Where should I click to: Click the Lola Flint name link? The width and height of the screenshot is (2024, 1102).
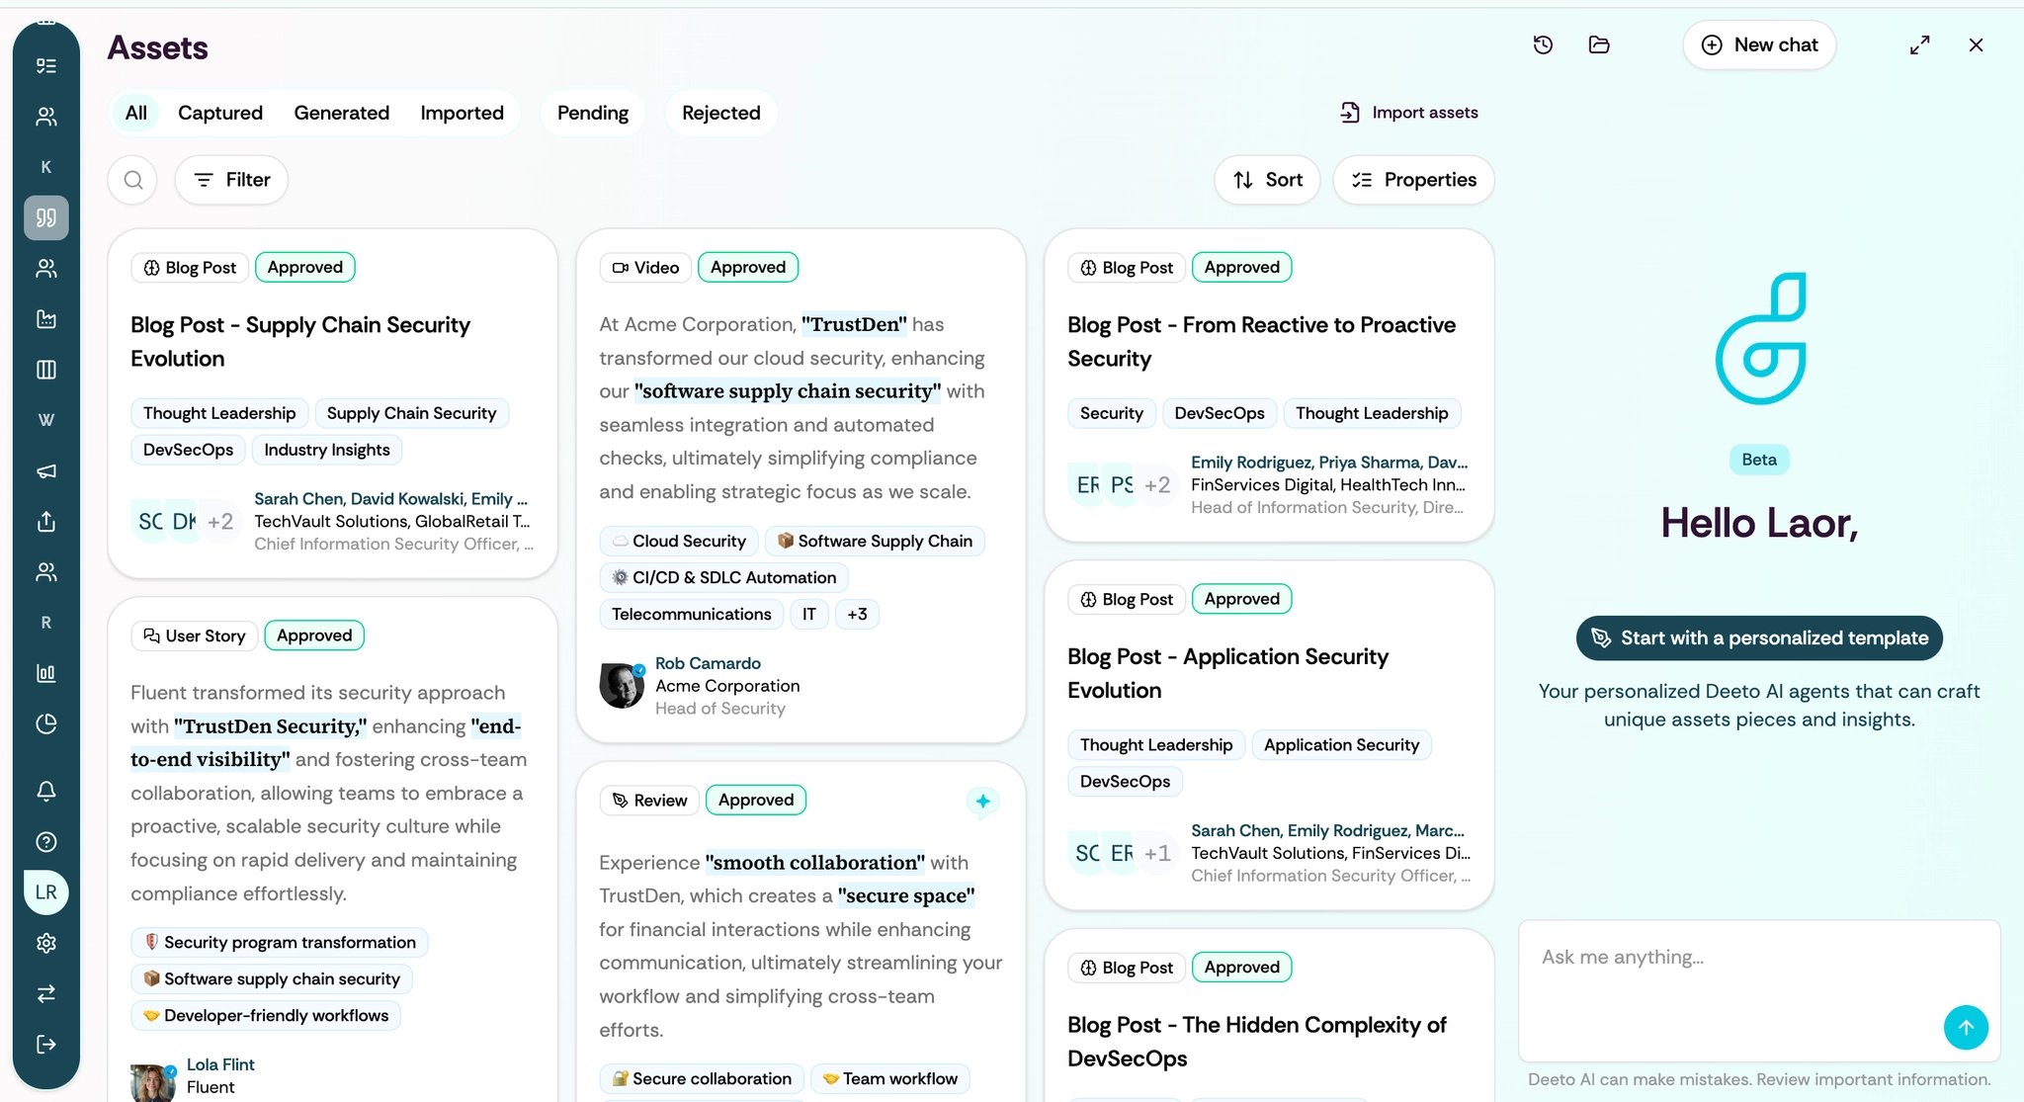[x=220, y=1064]
